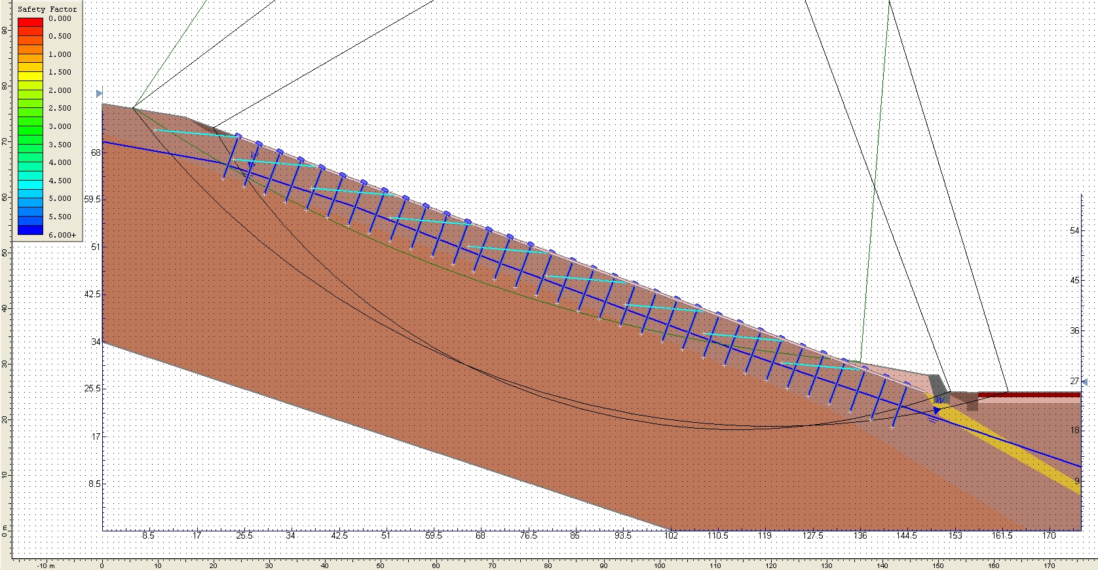Click the topmost cyan reinforcement line
Screen dimensions: 1098x570
tap(197, 133)
